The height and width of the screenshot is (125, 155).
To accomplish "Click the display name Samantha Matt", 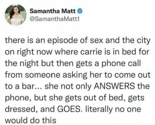I will coord(53,11).
